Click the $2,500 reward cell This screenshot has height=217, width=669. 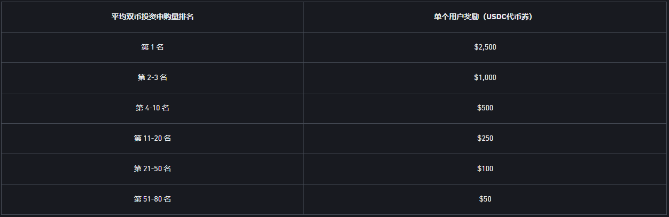click(485, 47)
